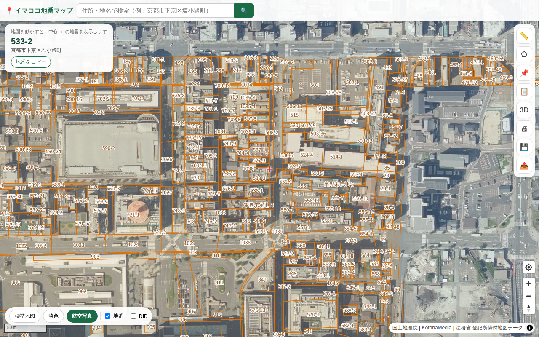Click the 50 m scale bar
The width and height of the screenshot is (539, 337).
[x=25, y=328]
